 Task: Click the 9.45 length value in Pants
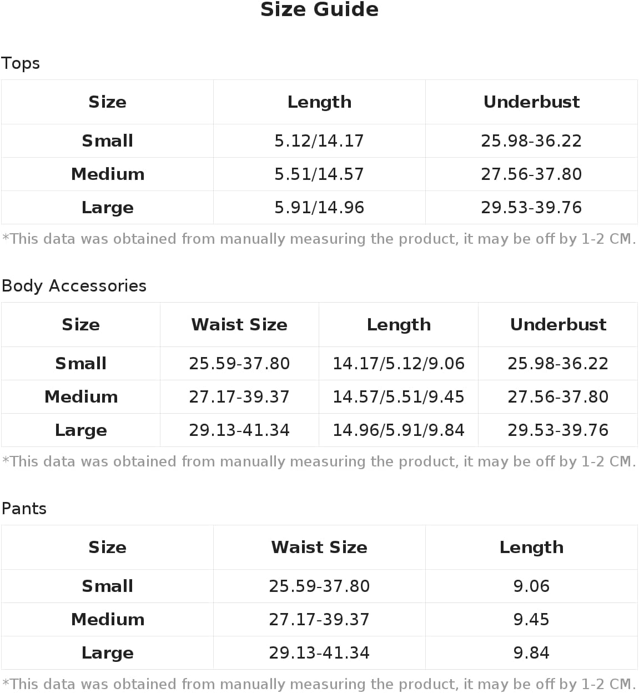click(x=531, y=620)
